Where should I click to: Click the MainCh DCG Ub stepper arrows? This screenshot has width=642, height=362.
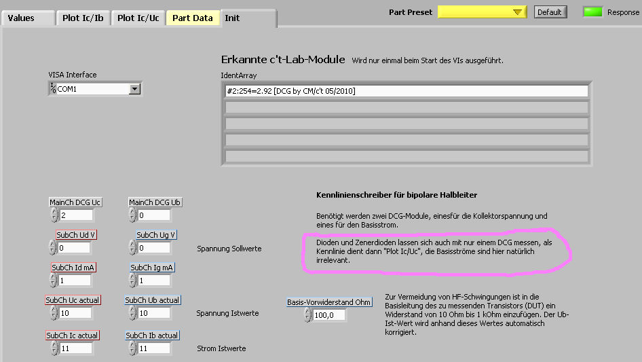[x=132, y=215]
